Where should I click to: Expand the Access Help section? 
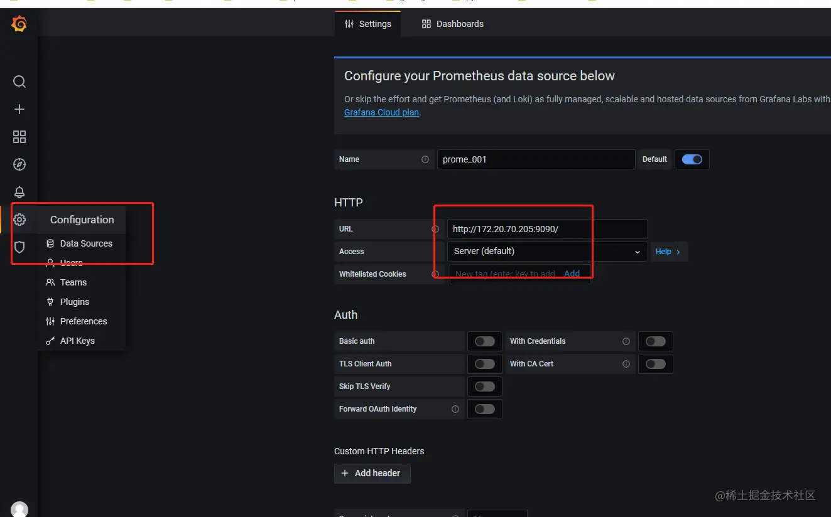coord(669,252)
